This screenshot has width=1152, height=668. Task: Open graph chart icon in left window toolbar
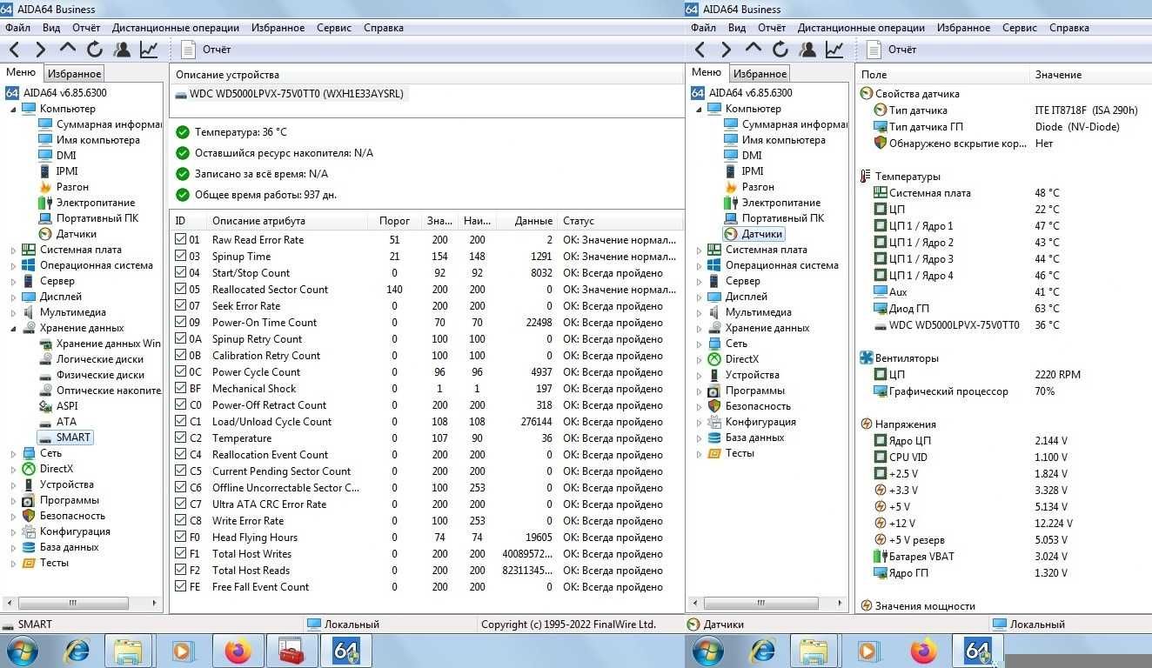pos(149,50)
